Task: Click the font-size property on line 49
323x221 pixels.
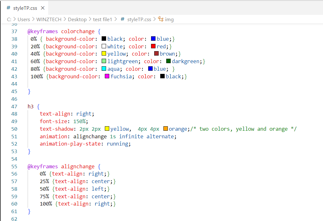Action: pos(53,121)
